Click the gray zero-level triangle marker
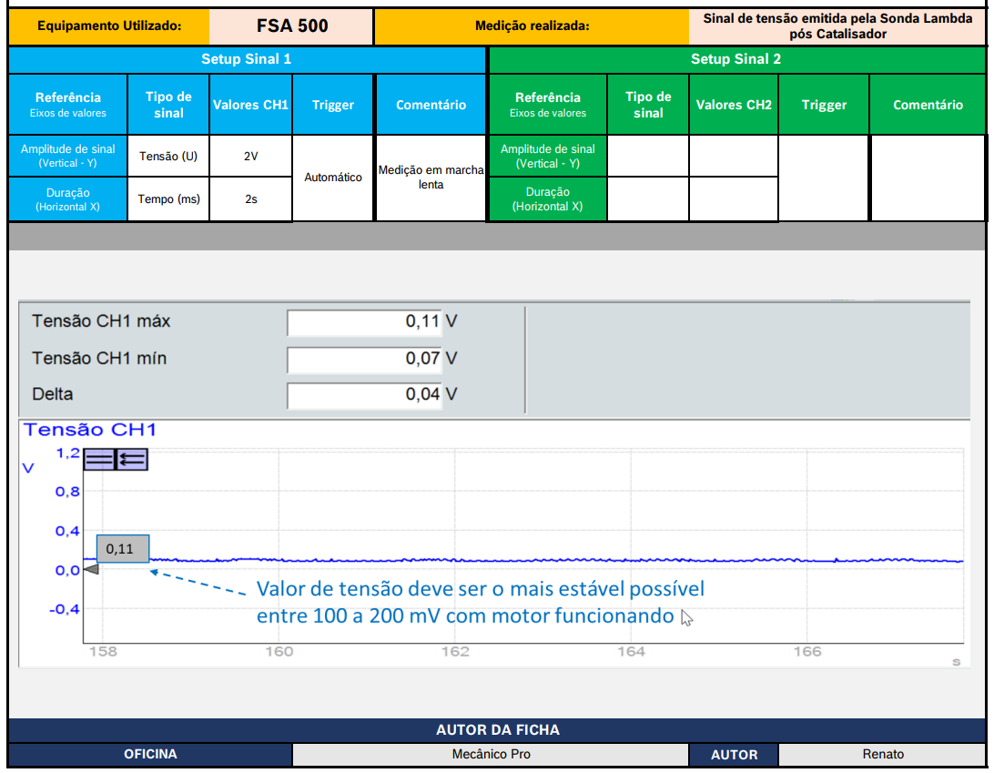Screen dimensions: 994x773 click(x=91, y=569)
